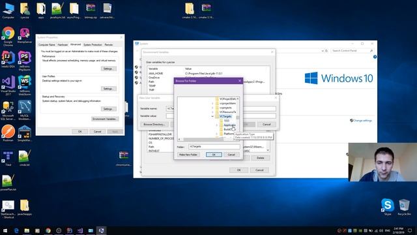Screen dimensions: 417x235
Task: Open the Remote tab
Action: coord(109,45)
